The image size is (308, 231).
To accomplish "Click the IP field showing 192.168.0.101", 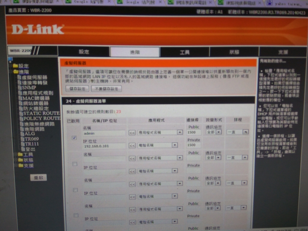I will (x=104, y=146).
